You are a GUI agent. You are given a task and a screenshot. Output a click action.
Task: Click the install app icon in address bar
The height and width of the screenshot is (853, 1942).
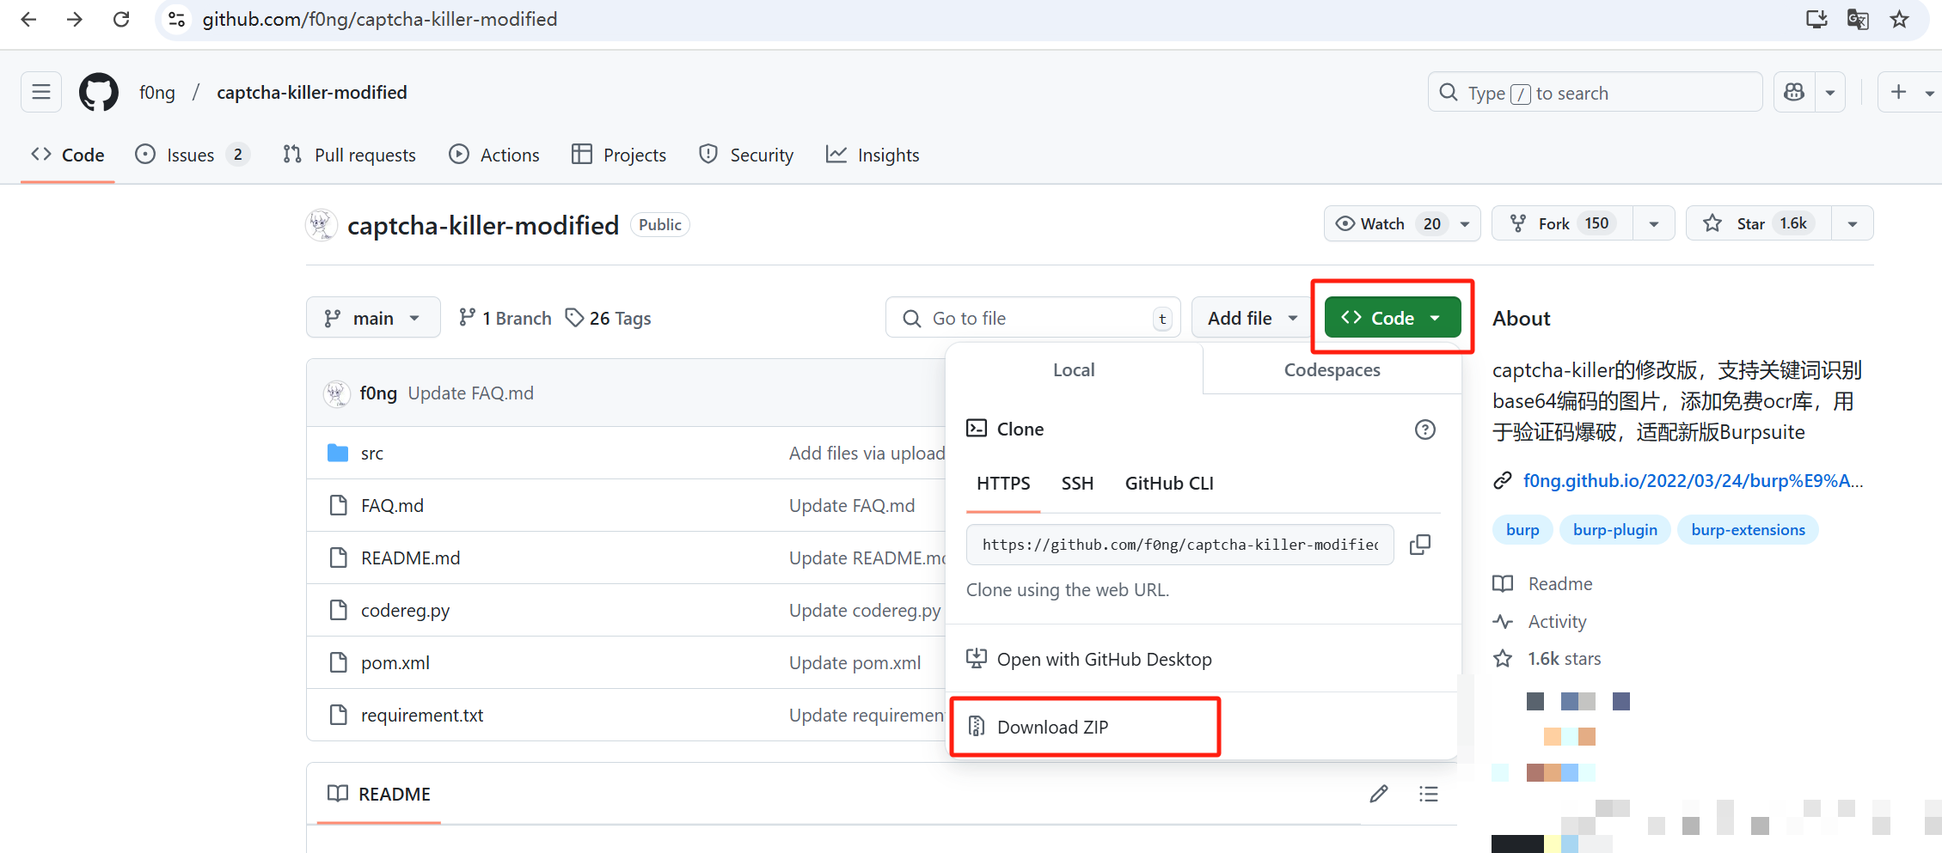(x=1816, y=19)
